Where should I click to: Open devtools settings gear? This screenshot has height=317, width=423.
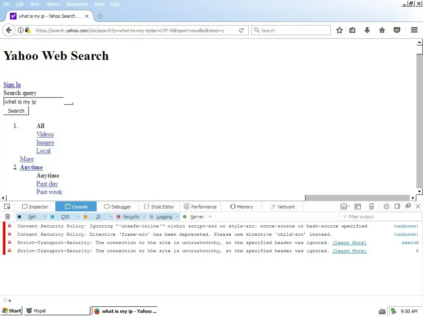tap(386, 206)
